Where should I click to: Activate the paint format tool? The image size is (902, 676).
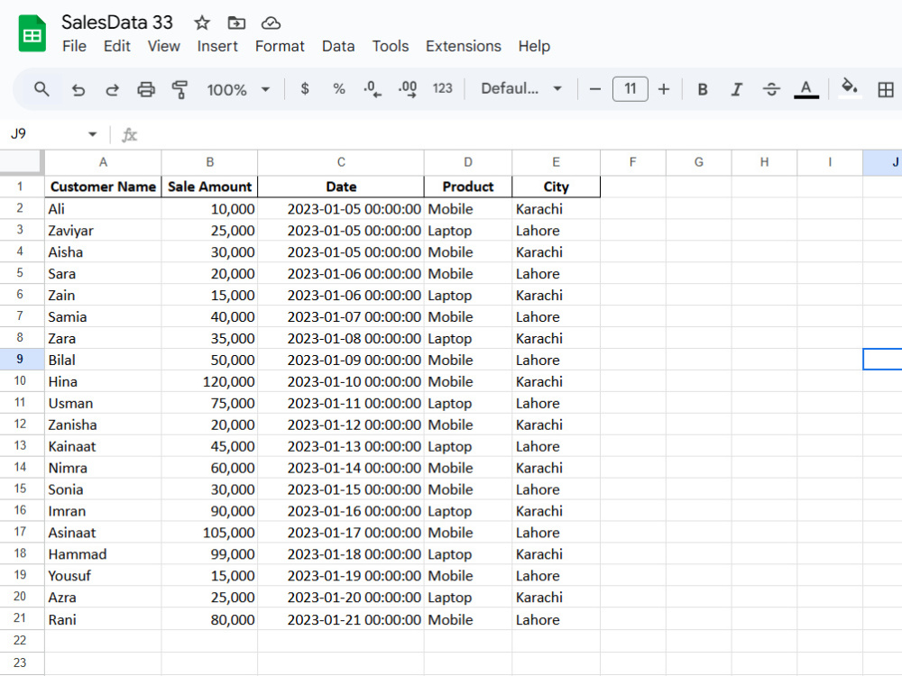pos(180,89)
